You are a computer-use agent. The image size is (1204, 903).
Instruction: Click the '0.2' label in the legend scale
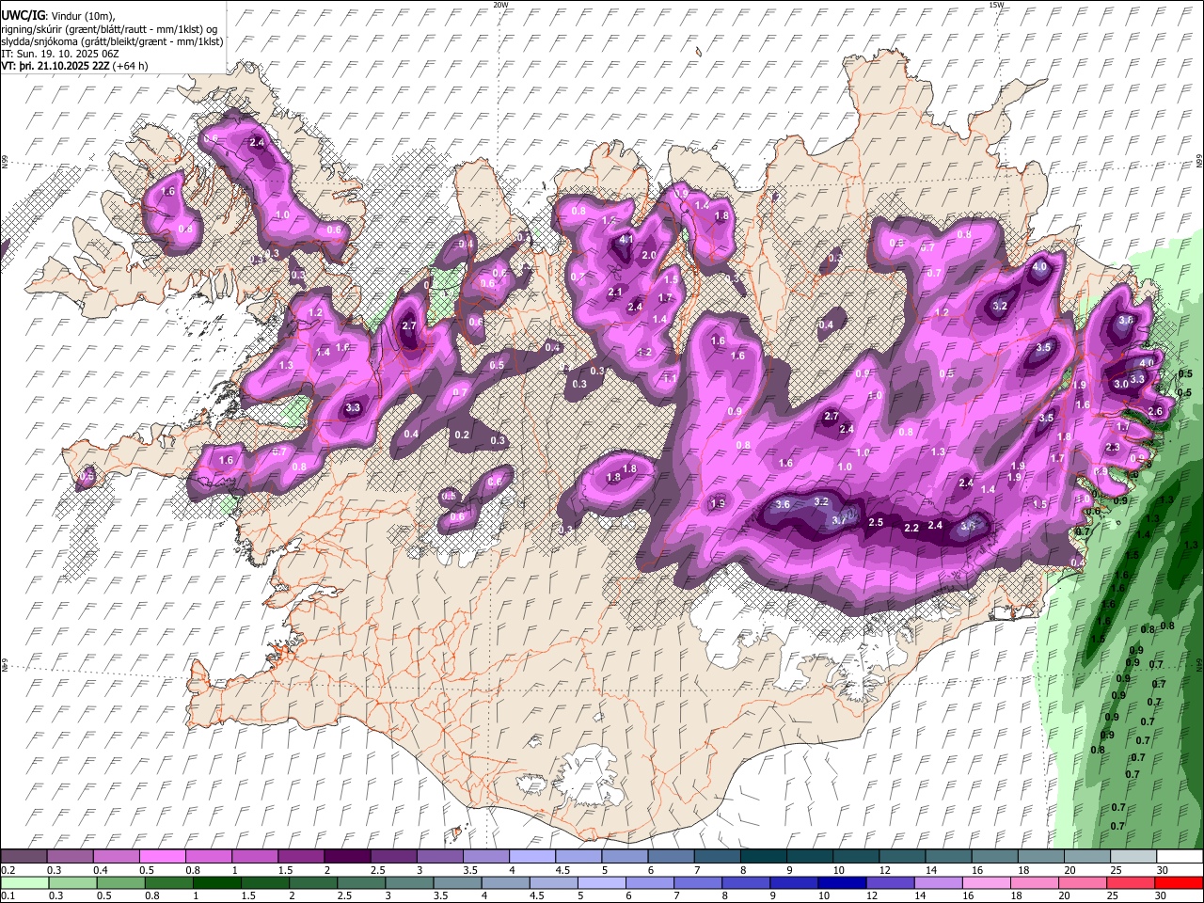click(x=8, y=870)
